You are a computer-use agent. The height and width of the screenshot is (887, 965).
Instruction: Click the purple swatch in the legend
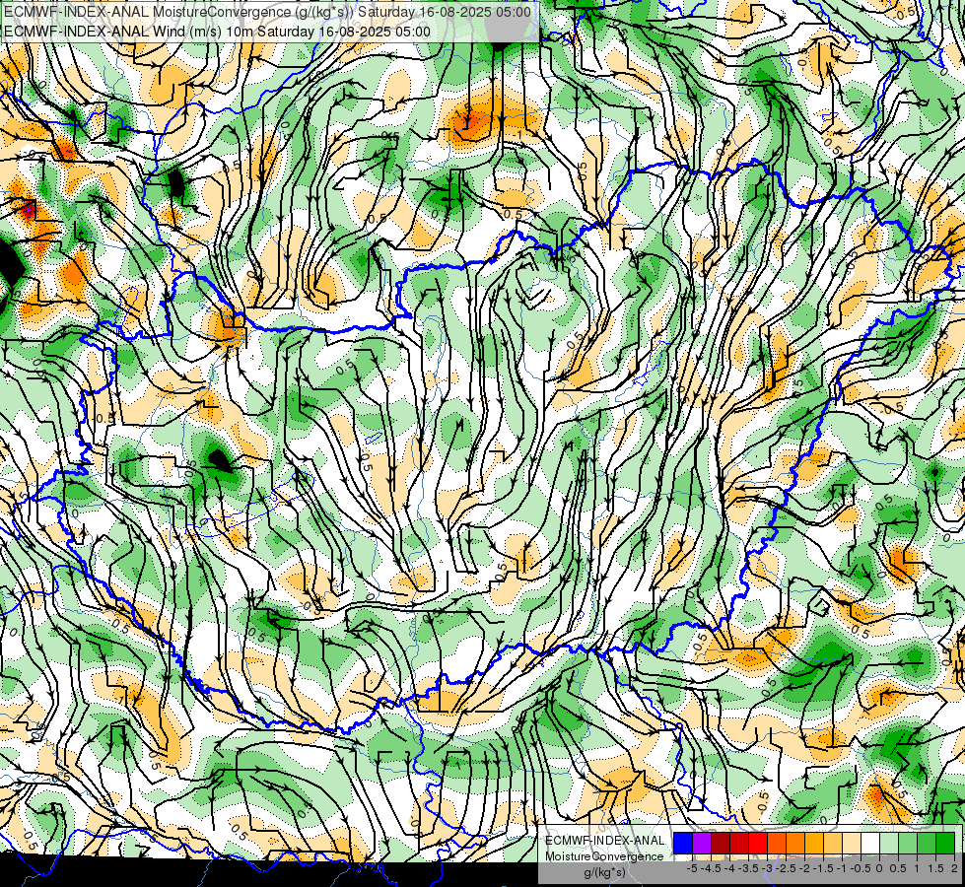pos(702,843)
